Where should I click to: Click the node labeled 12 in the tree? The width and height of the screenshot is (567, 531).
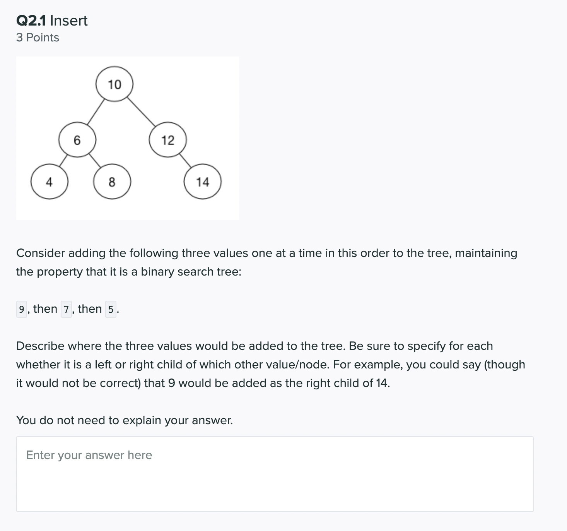[x=168, y=140]
